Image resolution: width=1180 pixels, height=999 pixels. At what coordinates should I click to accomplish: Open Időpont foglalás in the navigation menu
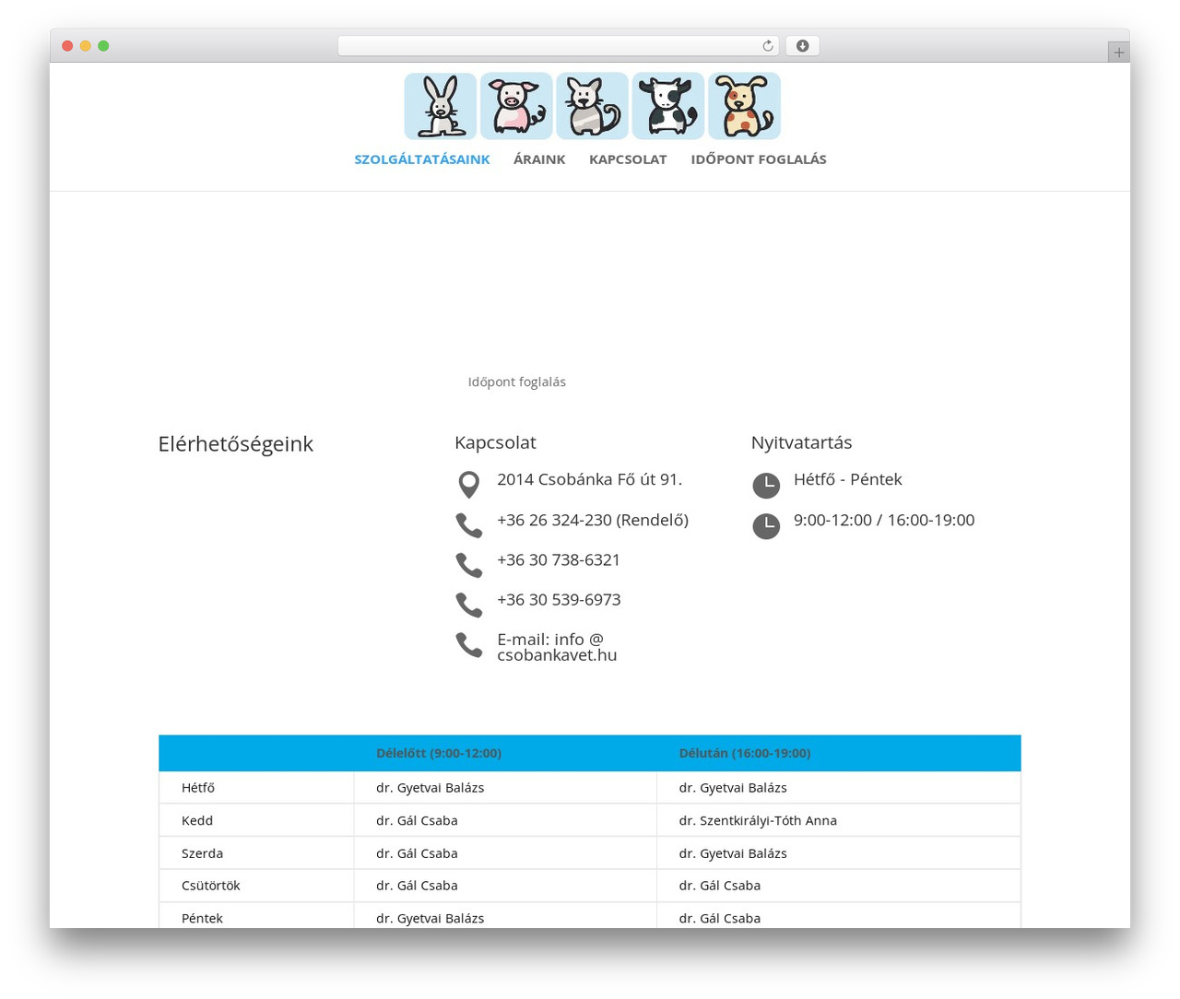click(759, 159)
